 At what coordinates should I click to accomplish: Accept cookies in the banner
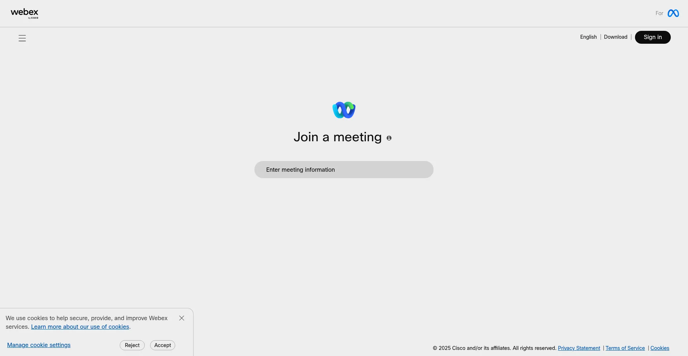coord(163,345)
